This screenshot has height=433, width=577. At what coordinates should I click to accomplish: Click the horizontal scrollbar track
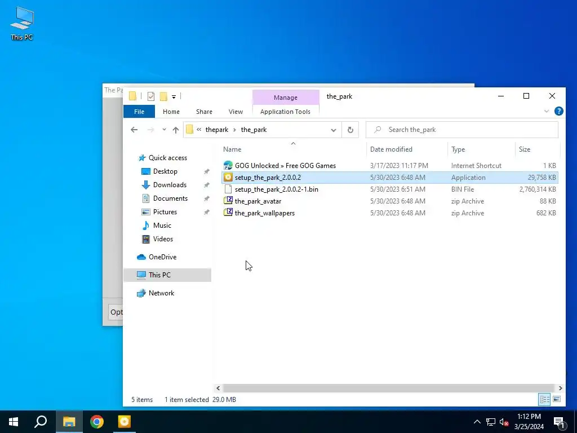(389, 388)
